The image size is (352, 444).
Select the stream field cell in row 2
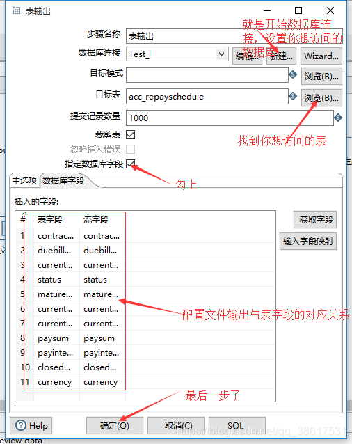102,251
